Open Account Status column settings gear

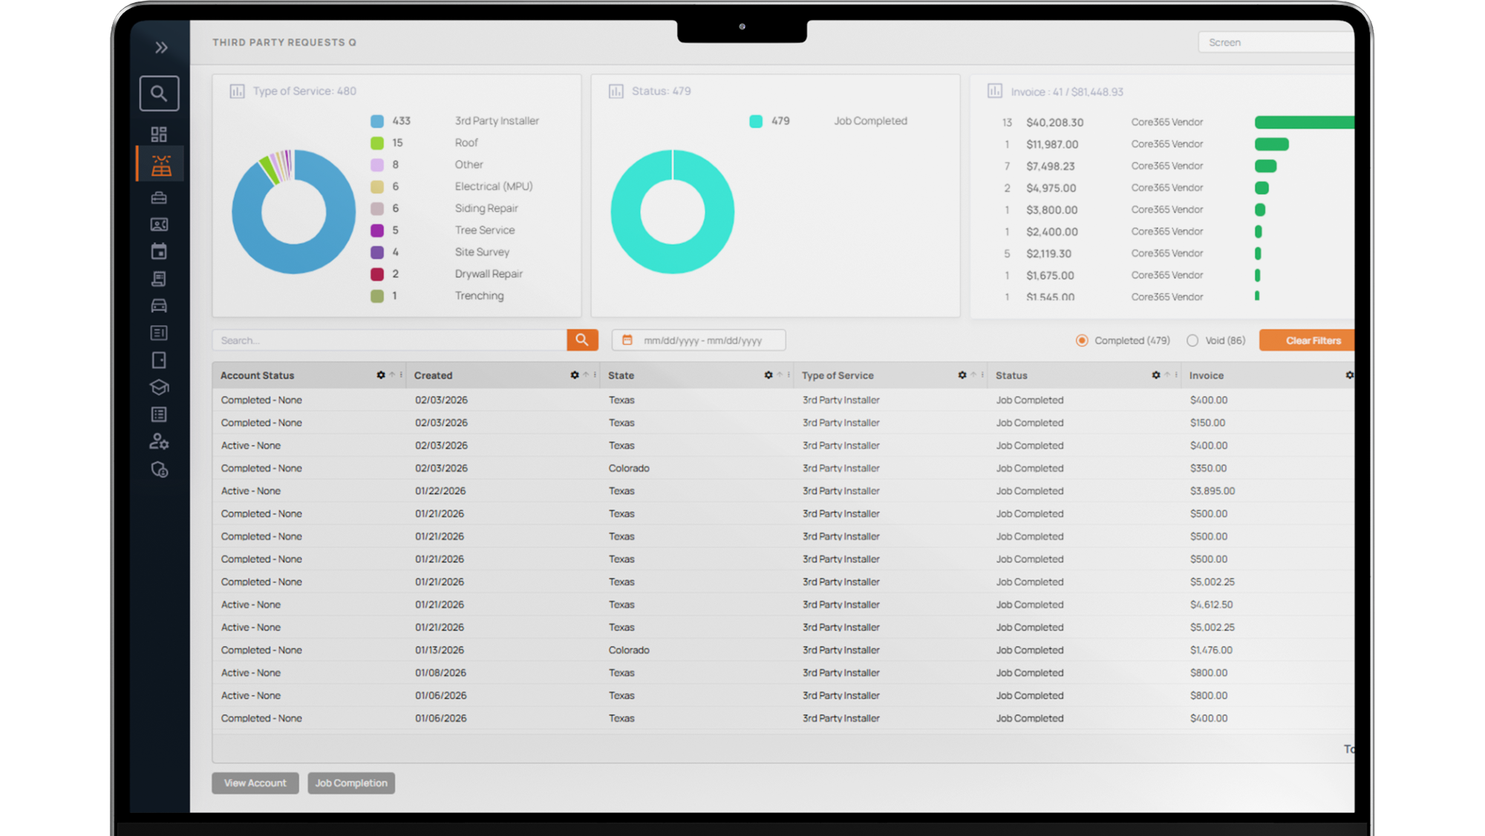[381, 376]
